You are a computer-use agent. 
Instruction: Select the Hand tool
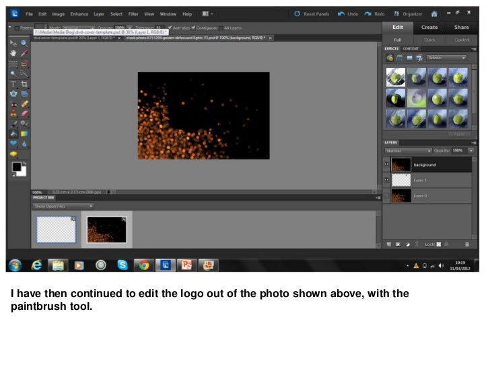click(13, 53)
